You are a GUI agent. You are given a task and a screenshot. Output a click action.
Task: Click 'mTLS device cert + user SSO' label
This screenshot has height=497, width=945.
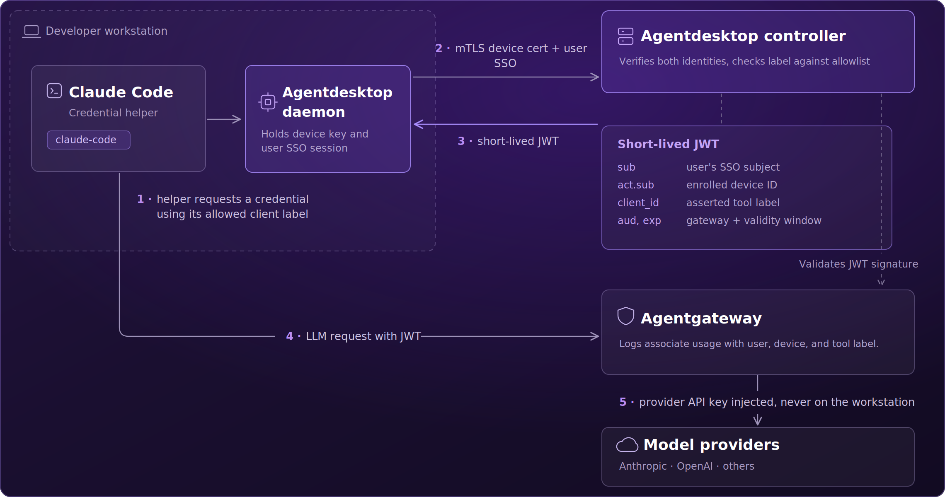pyautogui.click(x=521, y=56)
